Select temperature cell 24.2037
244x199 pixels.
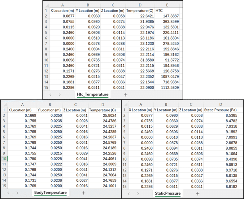[x=102, y=137]
